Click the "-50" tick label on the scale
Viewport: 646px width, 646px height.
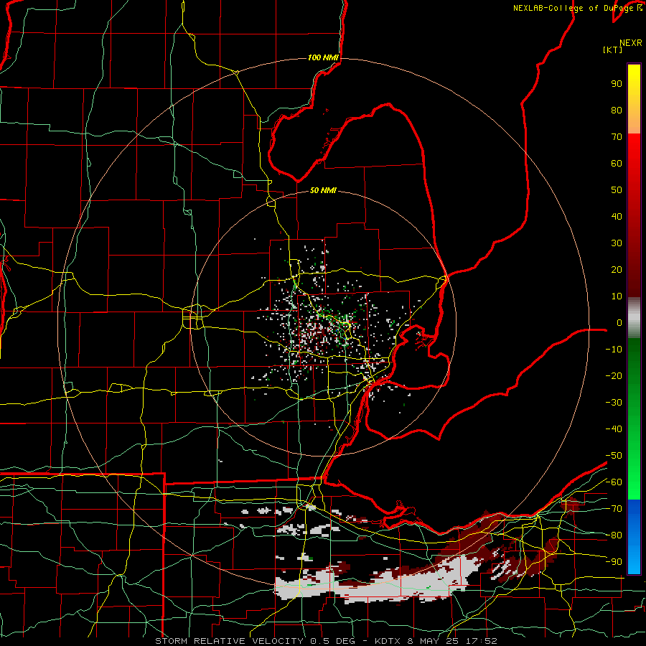[x=614, y=456]
